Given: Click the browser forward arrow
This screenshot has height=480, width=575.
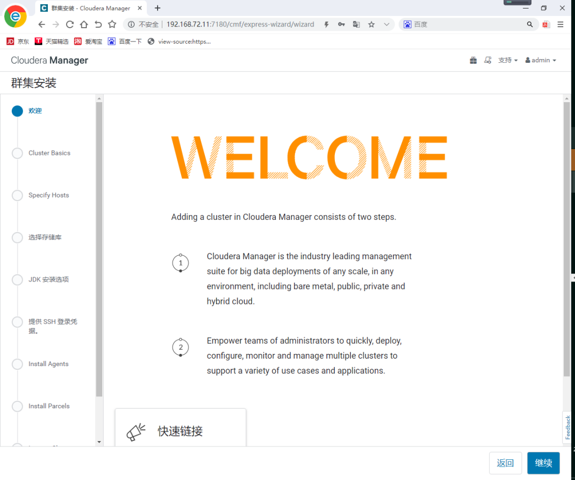Looking at the screenshot, I should [56, 24].
